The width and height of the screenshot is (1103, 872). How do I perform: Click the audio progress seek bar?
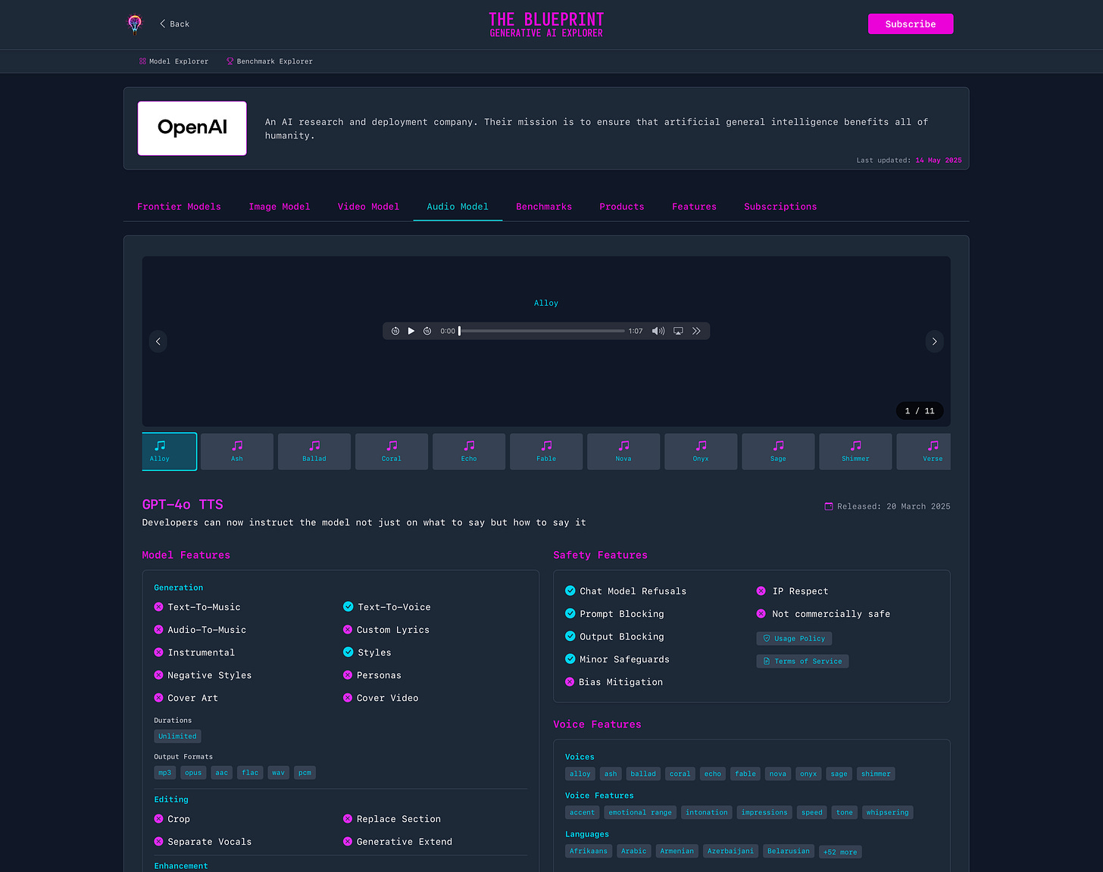(x=542, y=331)
